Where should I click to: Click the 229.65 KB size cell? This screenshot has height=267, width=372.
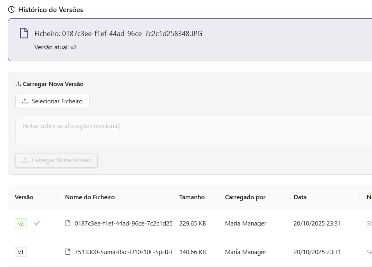point(193,224)
